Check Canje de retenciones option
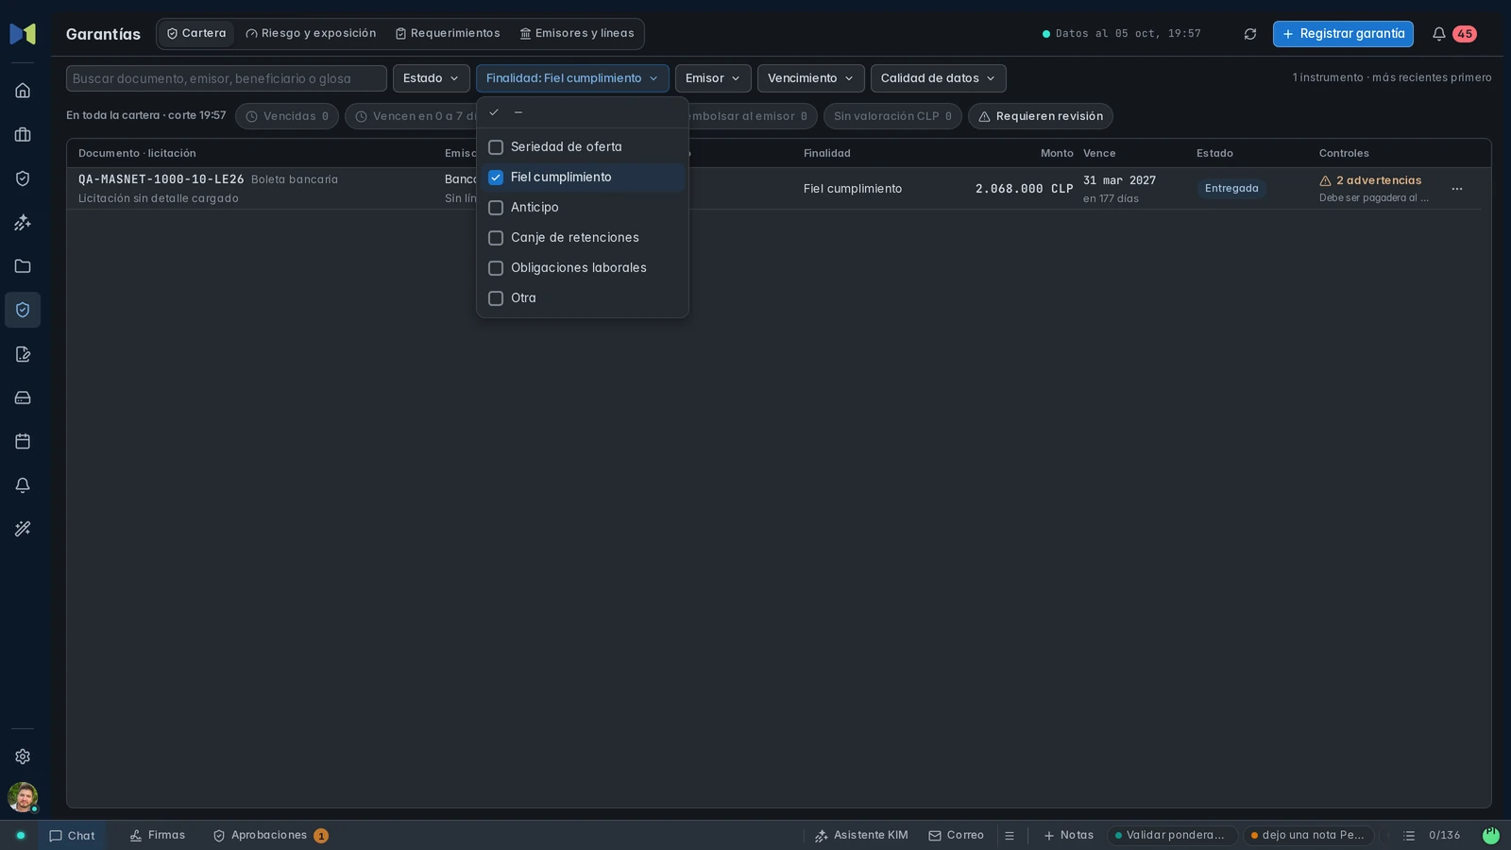1511x850 pixels. [x=583, y=238]
